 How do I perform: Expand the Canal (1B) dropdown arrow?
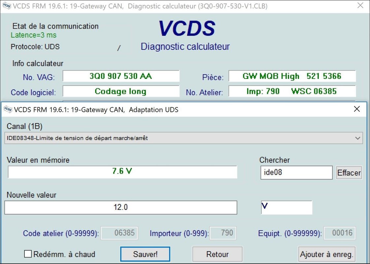coord(358,138)
